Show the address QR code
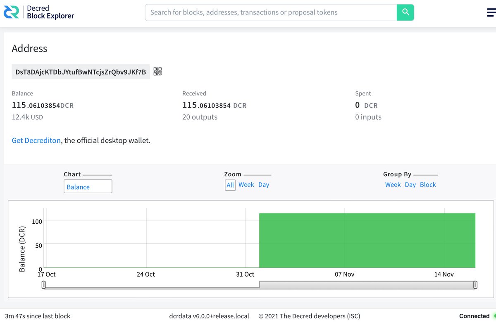 157,71
